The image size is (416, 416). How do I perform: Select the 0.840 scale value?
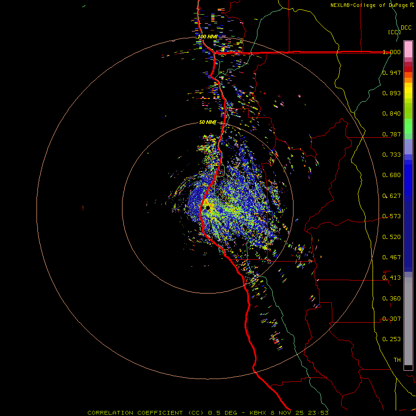392,114
